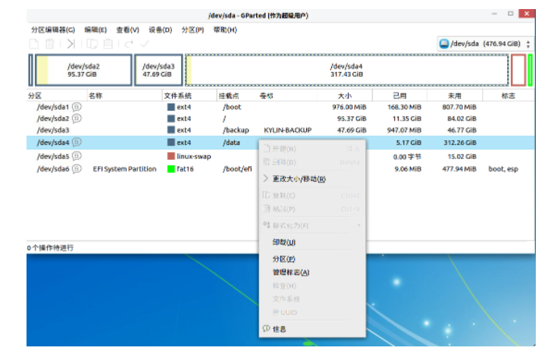Open the 分区(P) menu in the menu bar
The width and height of the screenshot is (554, 357).
coord(192,30)
